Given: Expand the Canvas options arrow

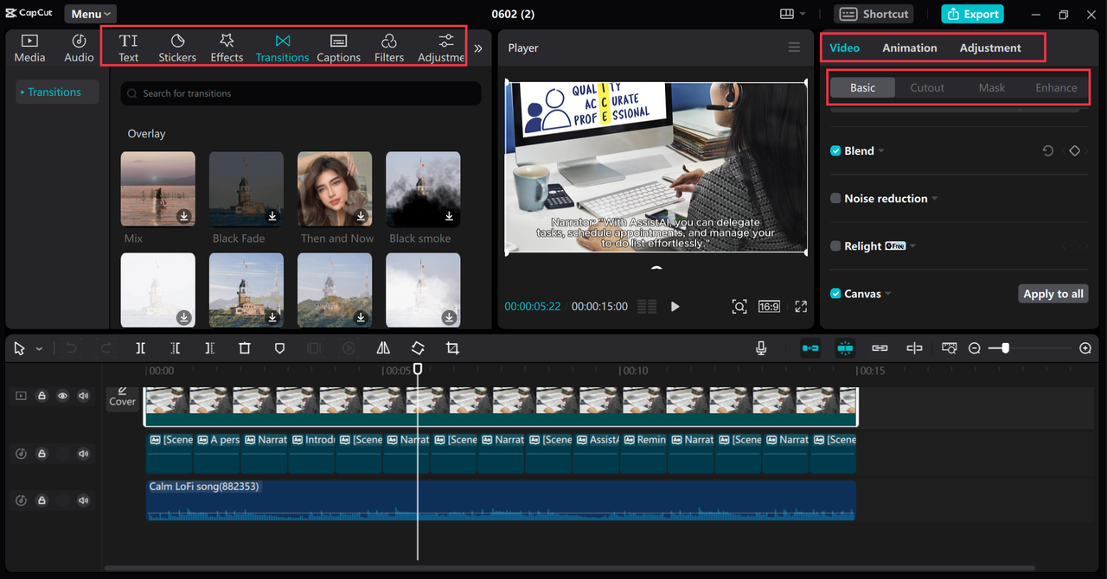Looking at the screenshot, I should click(888, 294).
